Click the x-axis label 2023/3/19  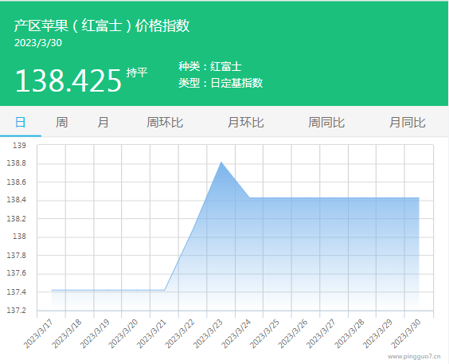pos(95,334)
